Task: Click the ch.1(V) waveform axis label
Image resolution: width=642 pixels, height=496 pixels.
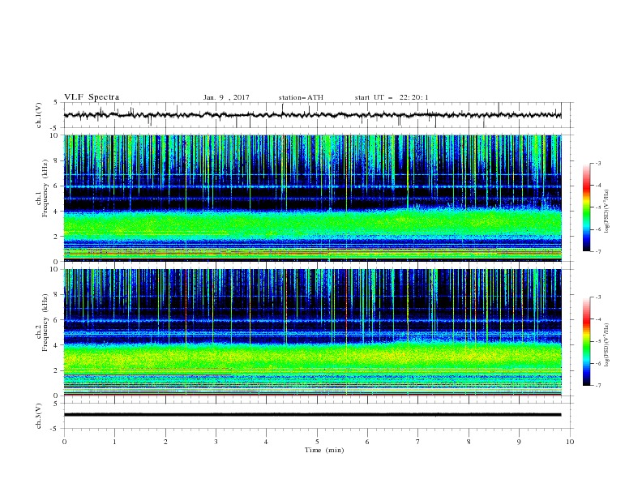Action: tap(39, 115)
